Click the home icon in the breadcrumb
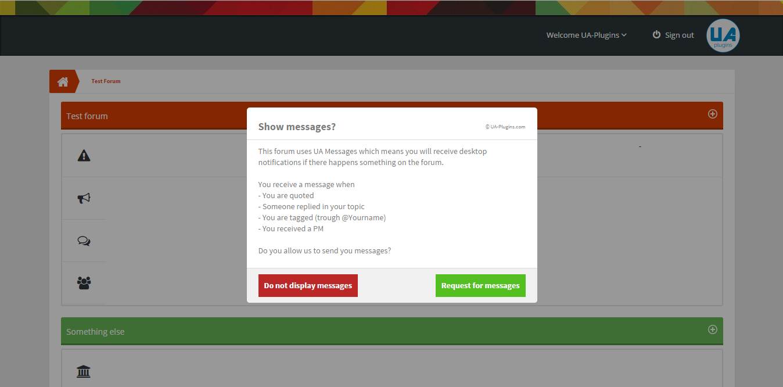Viewport: 783px width, 387px height. click(x=63, y=81)
